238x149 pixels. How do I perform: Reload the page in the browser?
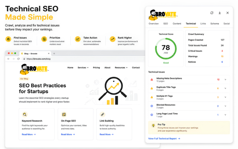coord(18,59)
